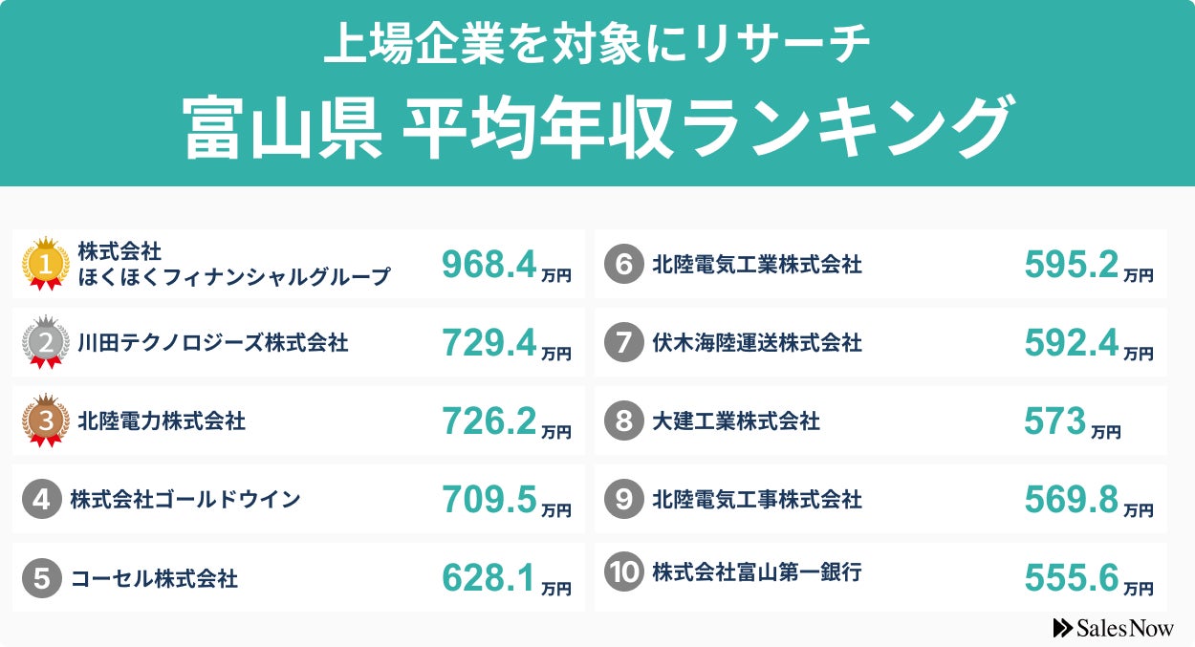Click the 富山県 平均年収ランキング title
The width and height of the screenshot is (1195, 647).
pos(597,129)
